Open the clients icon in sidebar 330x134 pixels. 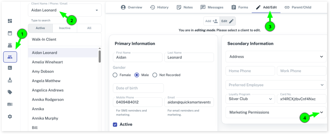(x=10, y=57)
